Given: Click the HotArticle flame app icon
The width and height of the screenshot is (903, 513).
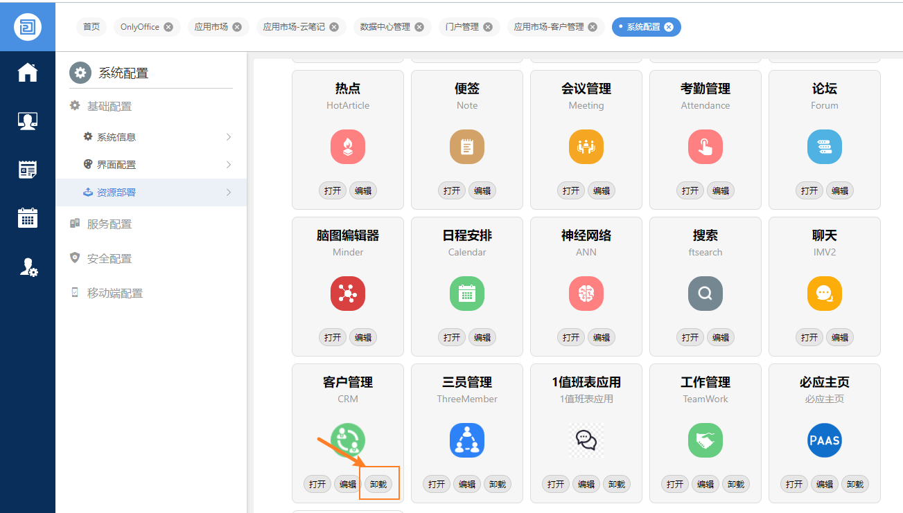Looking at the screenshot, I should [x=348, y=147].
